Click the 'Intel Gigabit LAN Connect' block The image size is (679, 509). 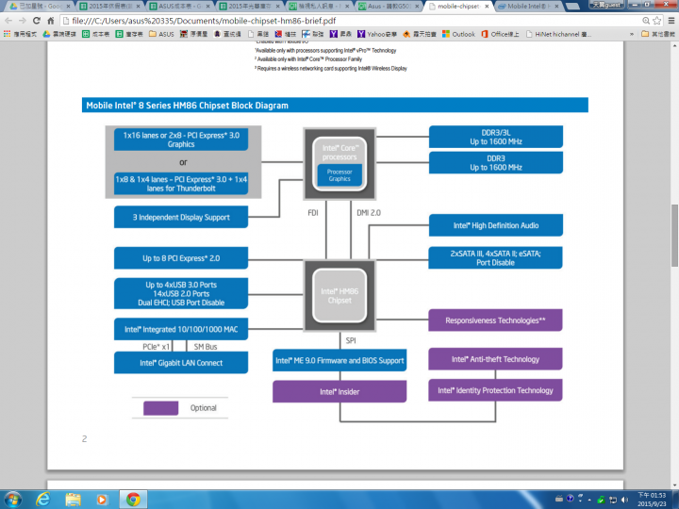[x=181, y=363]
